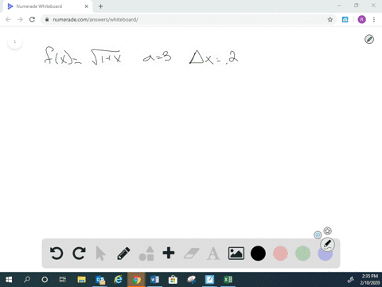This screenshot has width=382, height=287.
Task: Reload the Numerade page
Action: pyautogui.click(x=32, y=19)
